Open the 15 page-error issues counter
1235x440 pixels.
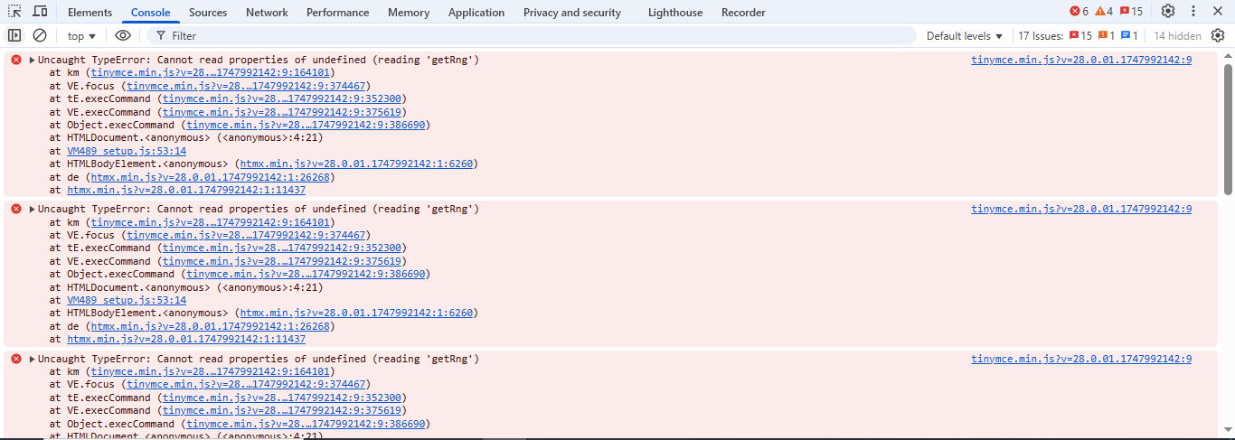(1080, 36)
